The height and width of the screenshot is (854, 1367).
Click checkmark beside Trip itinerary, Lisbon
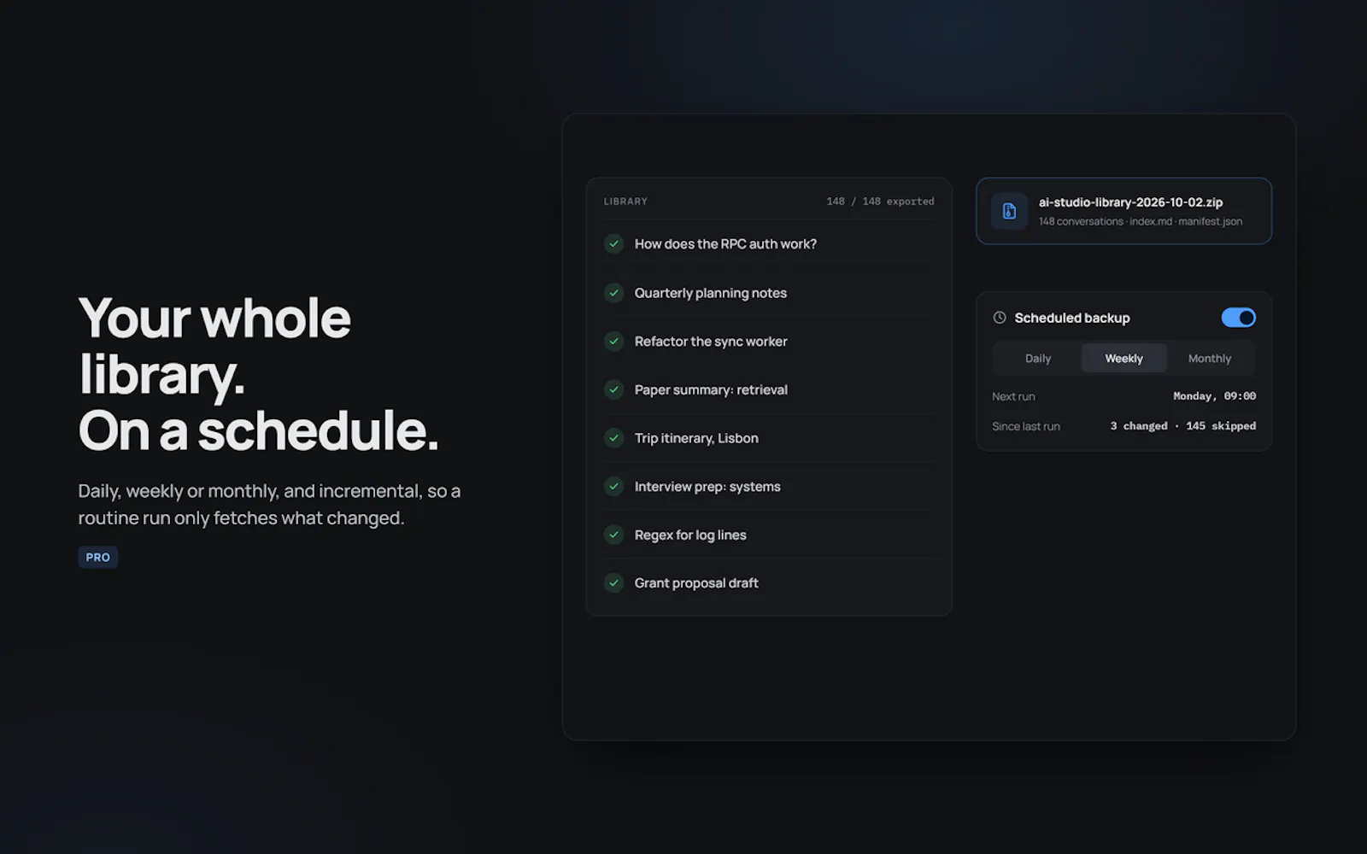(613, 438)
